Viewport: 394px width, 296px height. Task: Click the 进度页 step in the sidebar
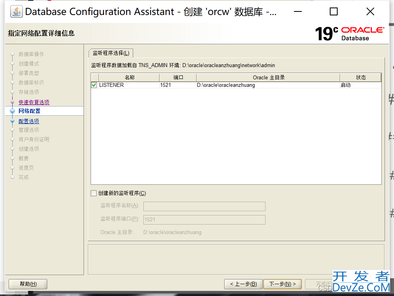(26, 168)
